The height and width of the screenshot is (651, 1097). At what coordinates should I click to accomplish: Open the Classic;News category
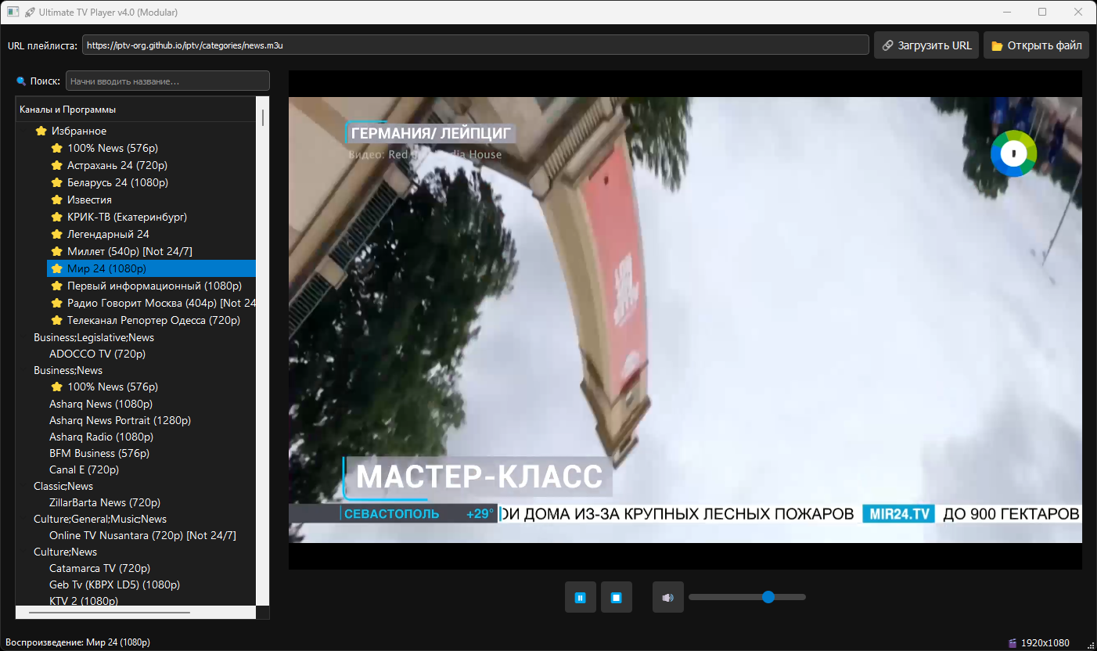coord(65,486)
